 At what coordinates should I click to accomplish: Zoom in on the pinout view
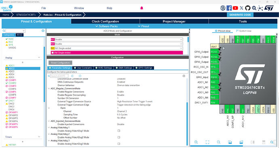(196, 142)
